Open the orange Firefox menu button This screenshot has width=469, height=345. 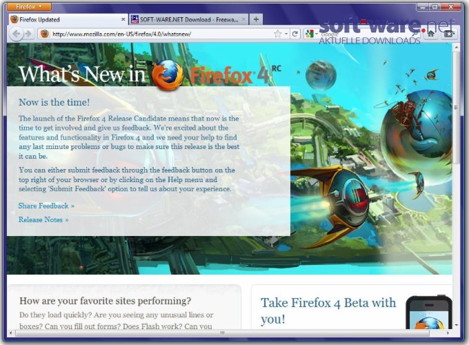pos(29,6)
